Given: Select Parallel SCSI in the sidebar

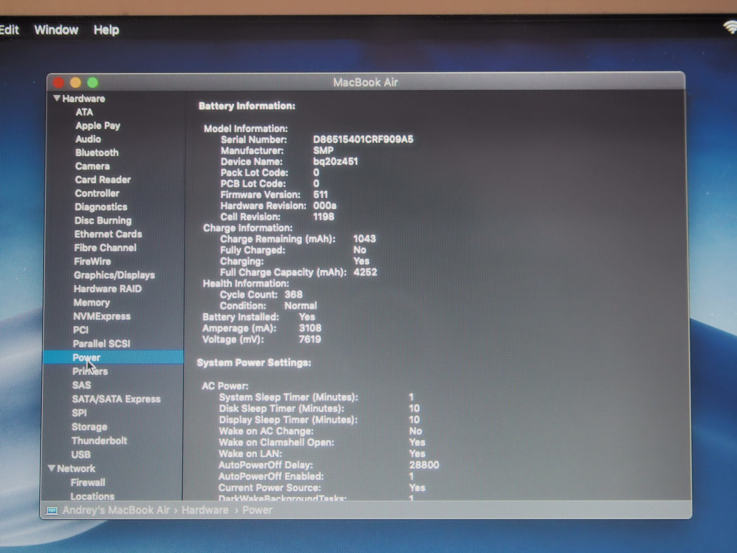Looking at the screenshot, I should (x=101, y=344).
